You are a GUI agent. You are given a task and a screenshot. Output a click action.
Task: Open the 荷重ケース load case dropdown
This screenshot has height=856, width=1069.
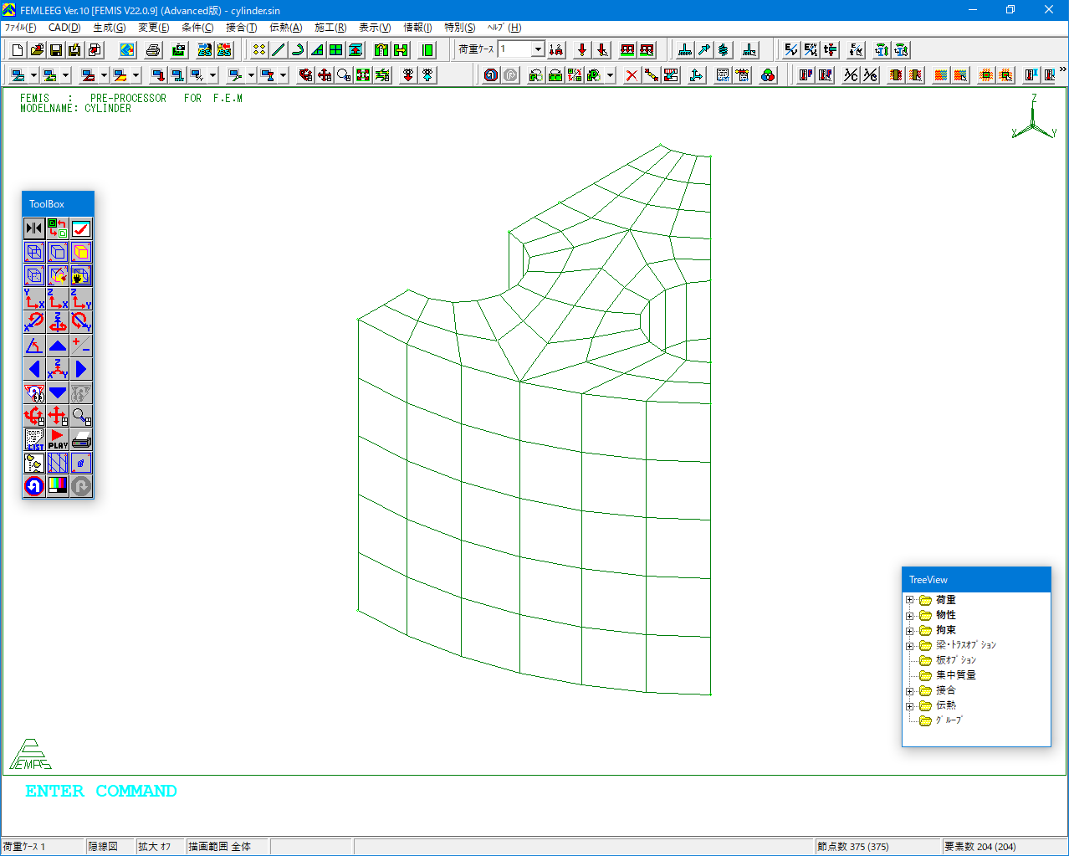pos(538,49)
